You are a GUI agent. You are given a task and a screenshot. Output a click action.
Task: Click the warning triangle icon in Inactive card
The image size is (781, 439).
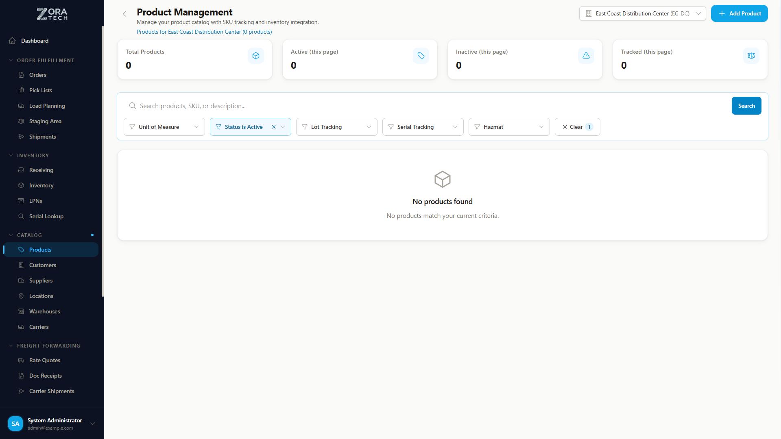[586, 56]
